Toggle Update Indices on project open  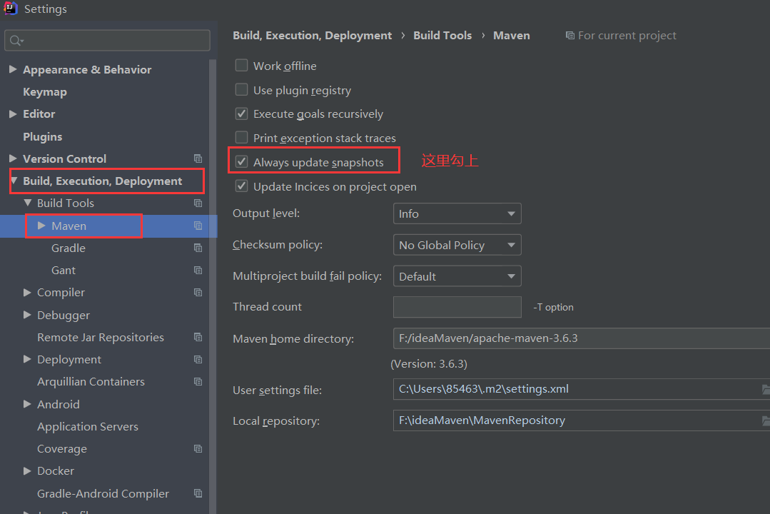(x=242, y=186)
